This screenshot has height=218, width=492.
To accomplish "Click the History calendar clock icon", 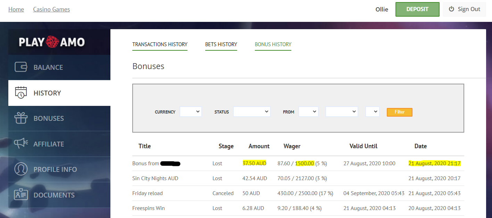I will [21, 93].
